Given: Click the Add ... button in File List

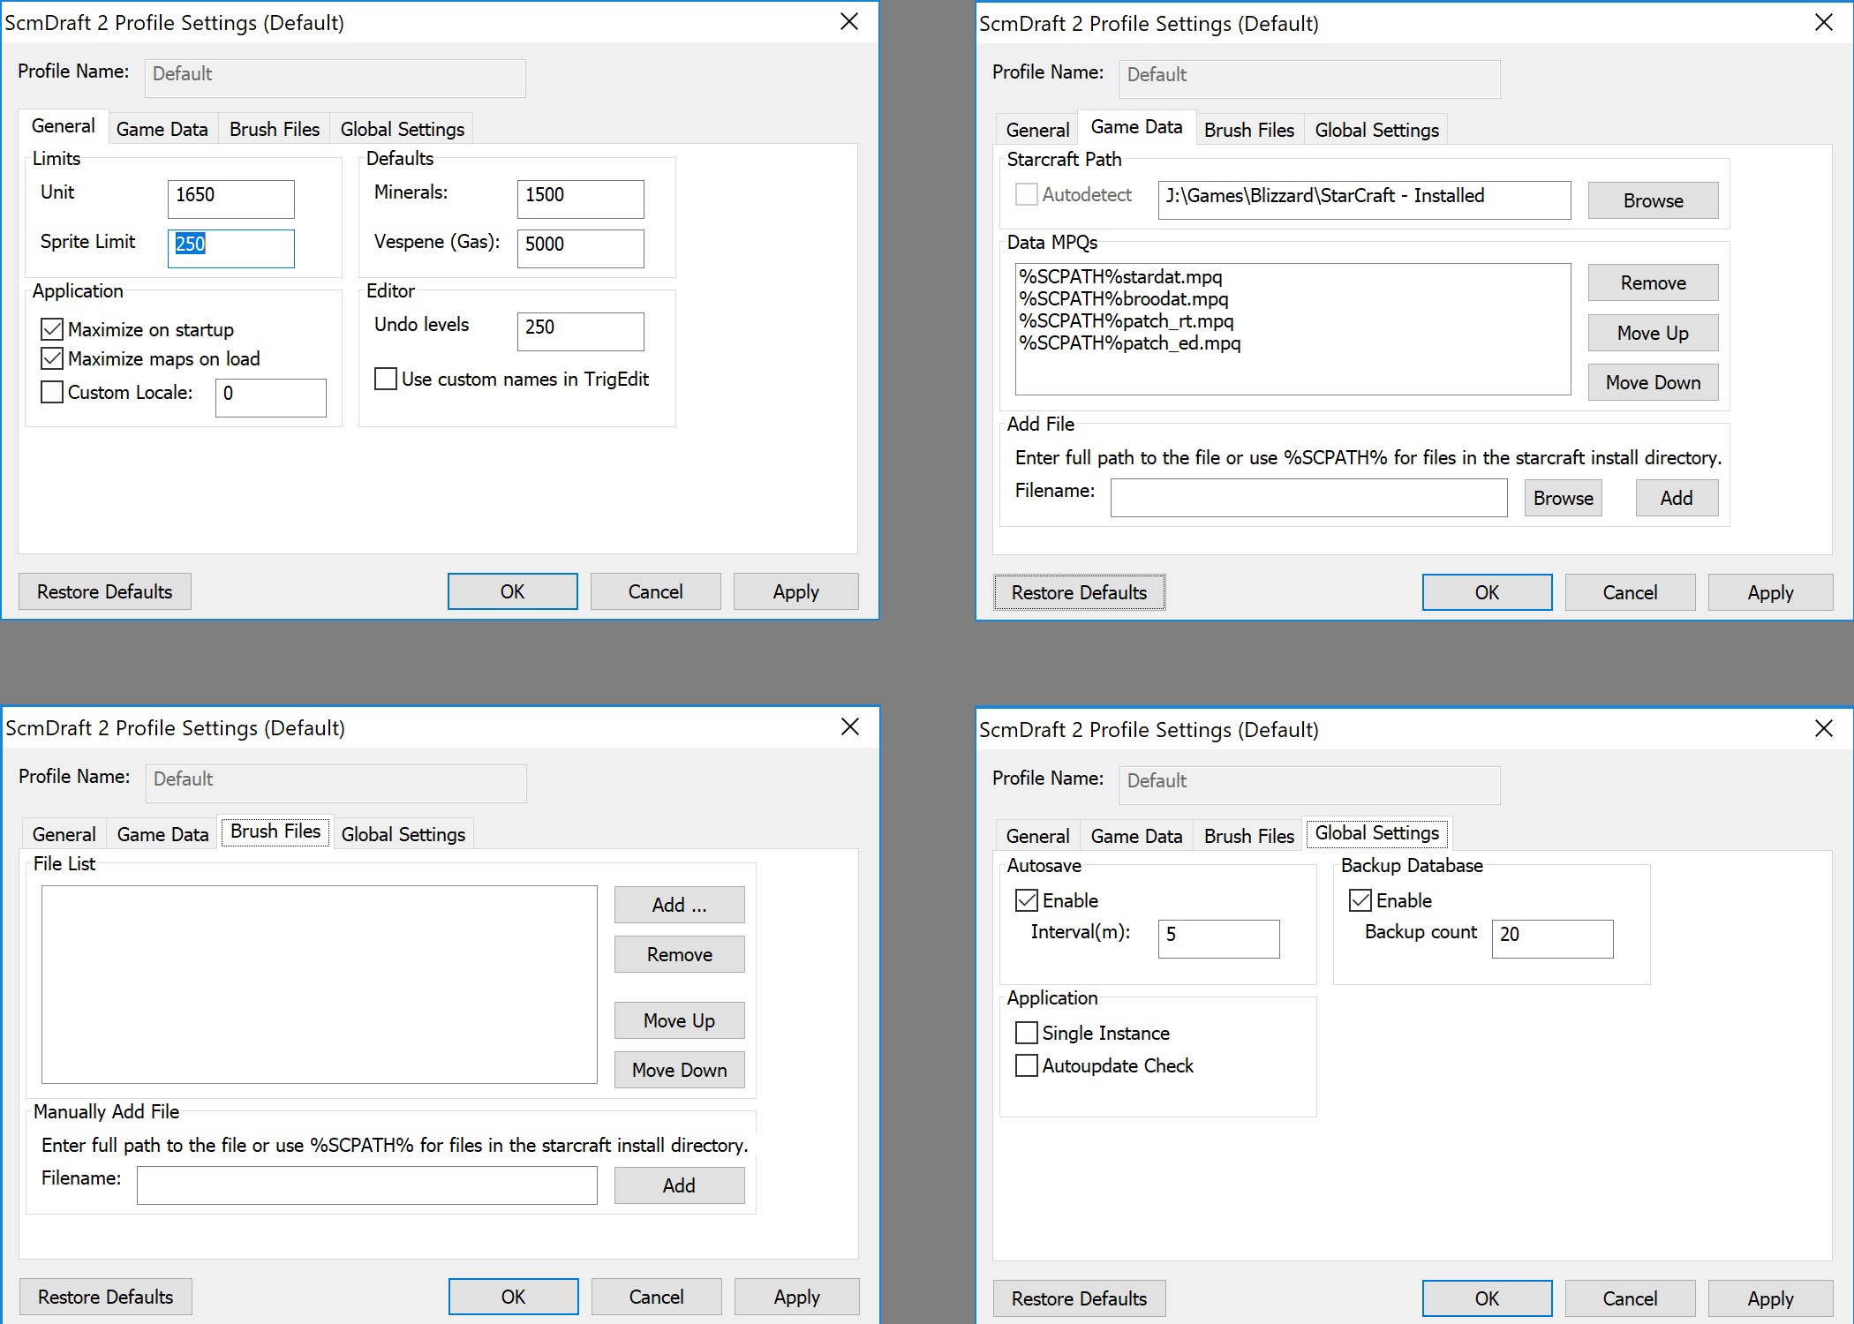Looking at the screenshot, I should [x=679, y=905].
